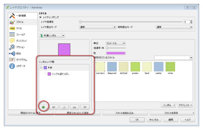
Task: Open the ダイアグラム (Diagrams) tab
Action: tap(23, 60)
